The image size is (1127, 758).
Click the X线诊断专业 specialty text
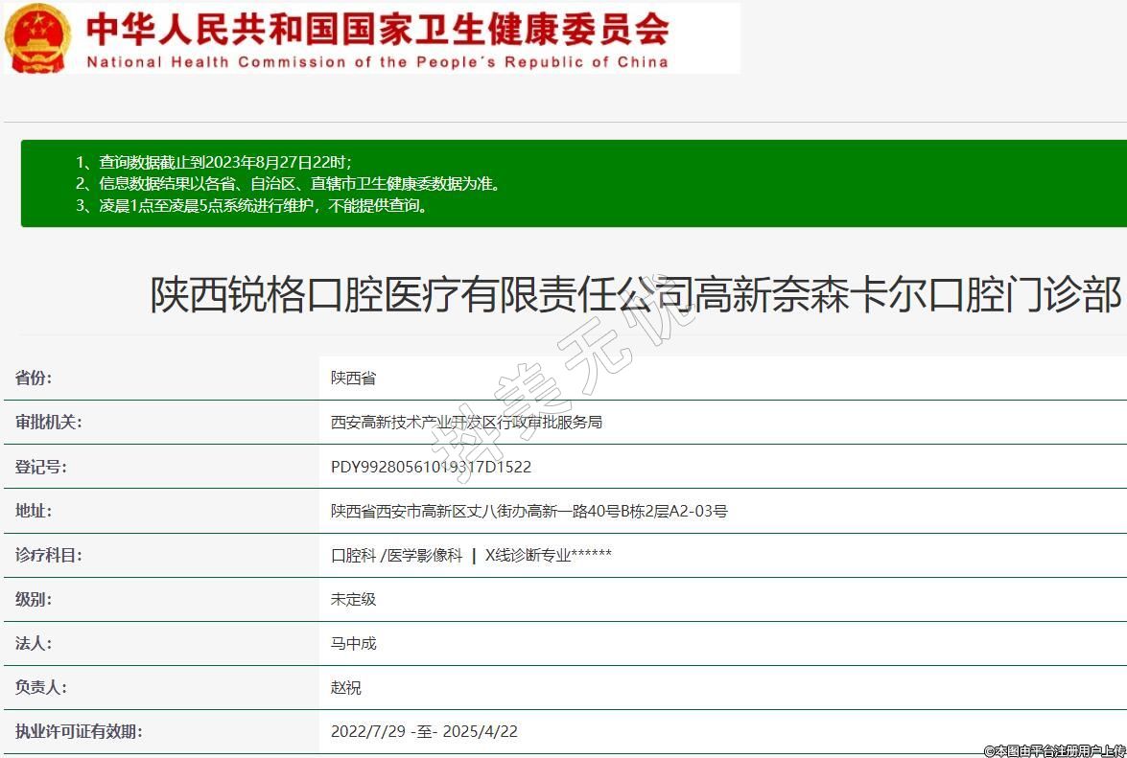pos(528,555)
